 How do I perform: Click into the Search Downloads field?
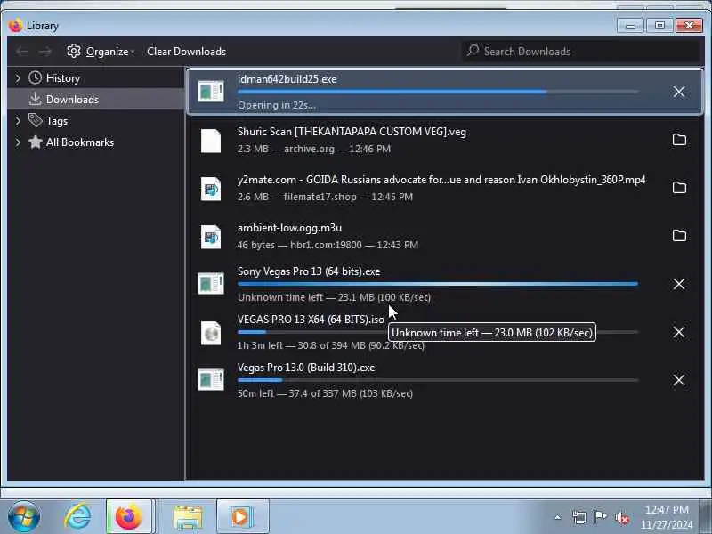[x=581, y=51]
